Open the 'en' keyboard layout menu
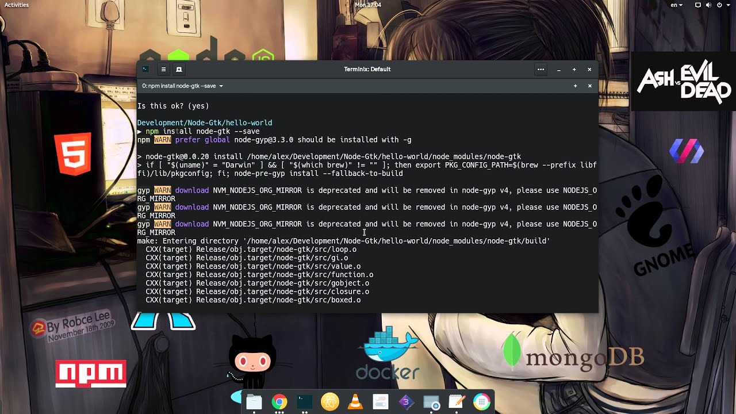The height and width of the screenshot is (414, 736). tap(677, 5)
